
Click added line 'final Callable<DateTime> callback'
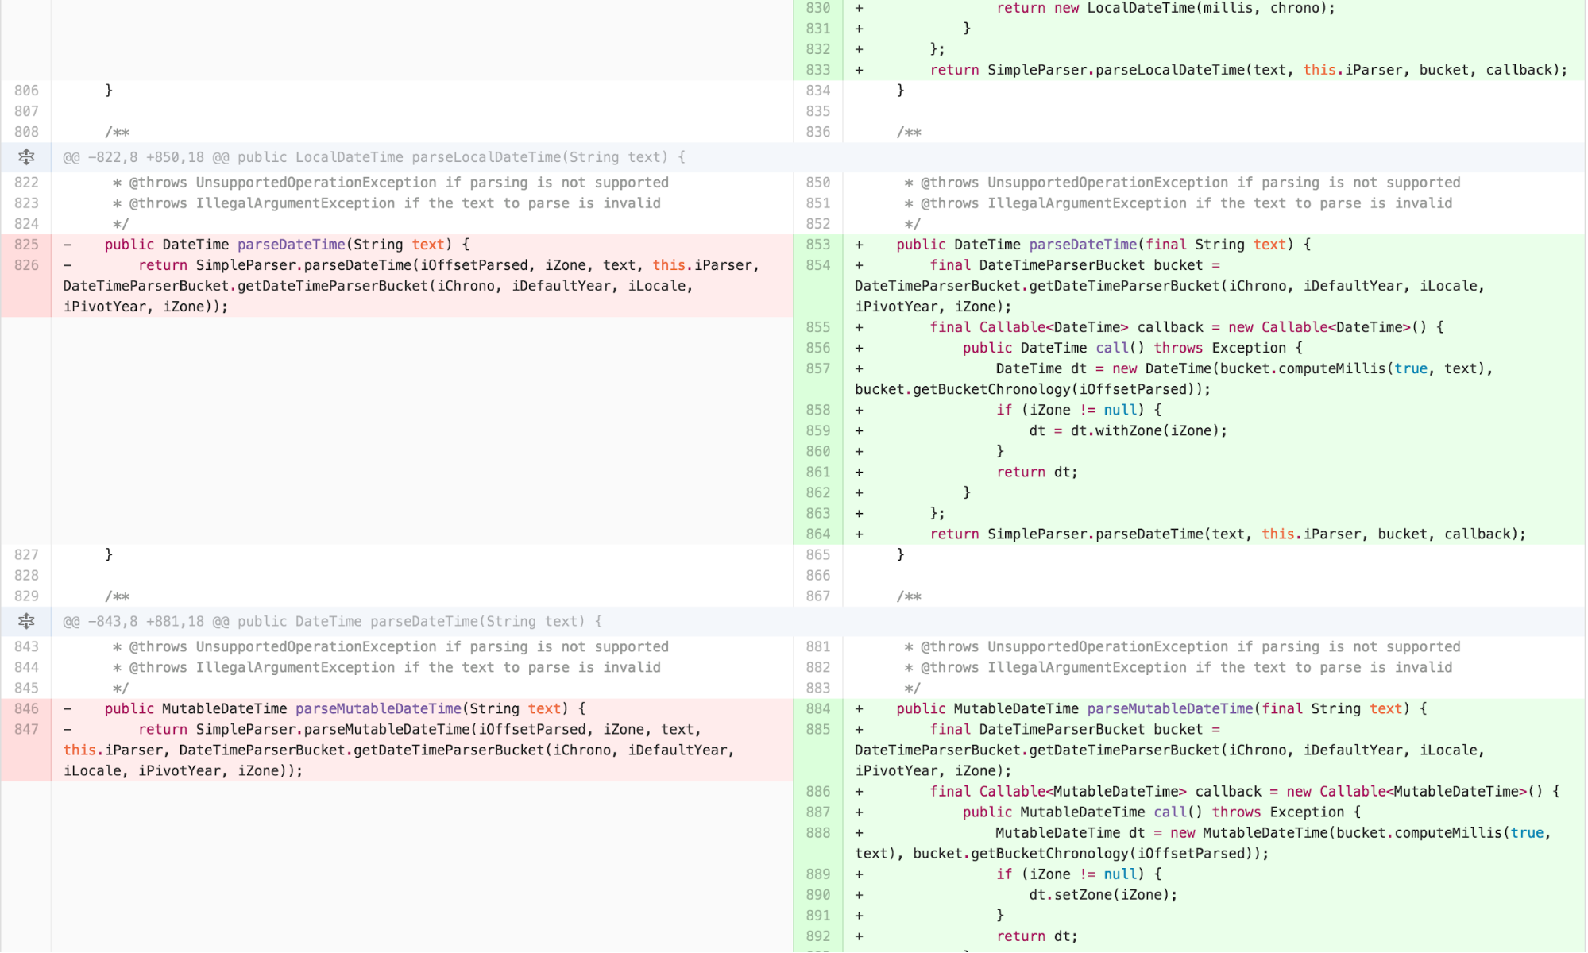coord(1187,327)
